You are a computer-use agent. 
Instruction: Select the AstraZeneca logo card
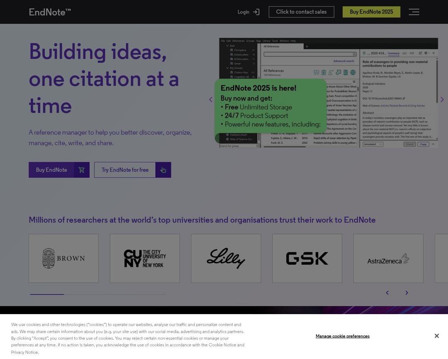388,258
